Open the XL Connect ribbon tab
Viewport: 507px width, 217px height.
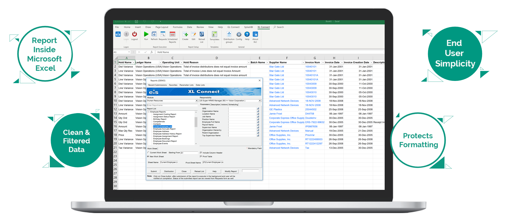tap(263, 27)
